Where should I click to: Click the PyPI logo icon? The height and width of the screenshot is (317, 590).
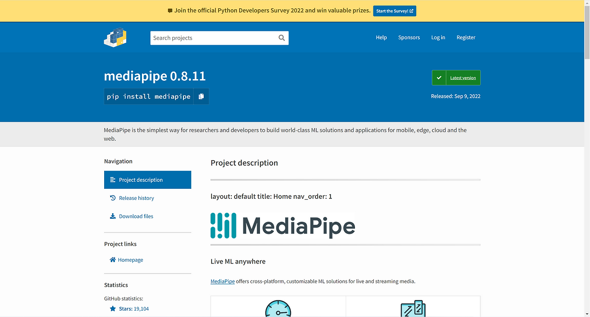[115, 37]
